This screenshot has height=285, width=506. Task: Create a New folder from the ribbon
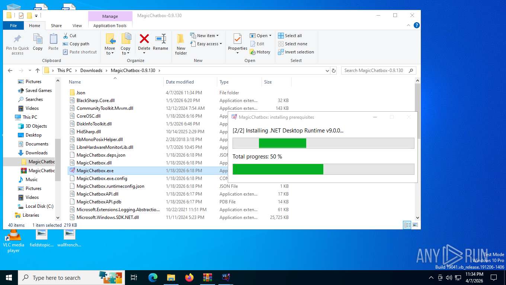tap(181, 45)
